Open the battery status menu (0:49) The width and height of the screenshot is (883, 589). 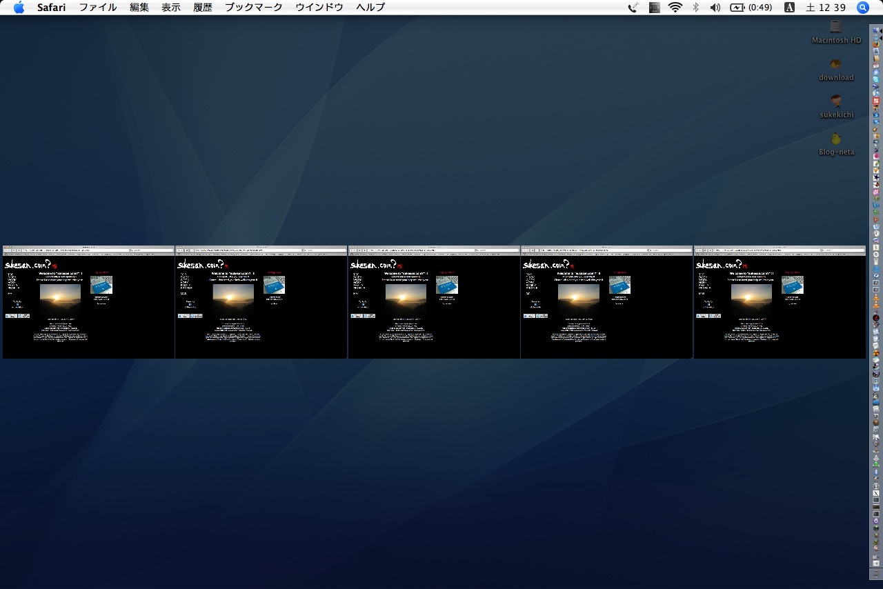pos(751,8)
